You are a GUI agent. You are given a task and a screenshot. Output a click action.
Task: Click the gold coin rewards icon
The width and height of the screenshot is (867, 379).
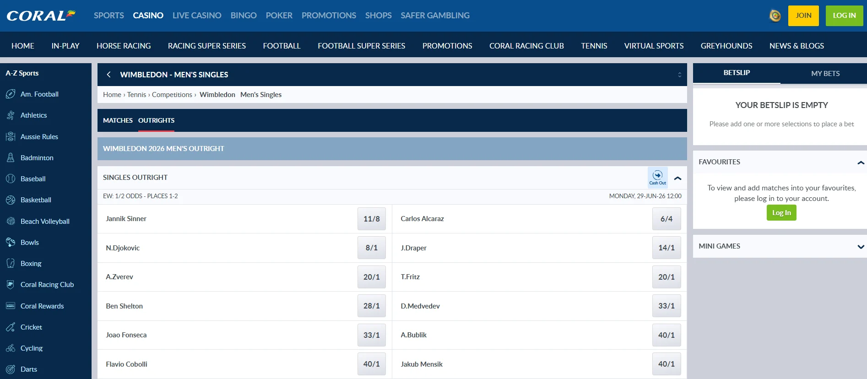point(775,16)
